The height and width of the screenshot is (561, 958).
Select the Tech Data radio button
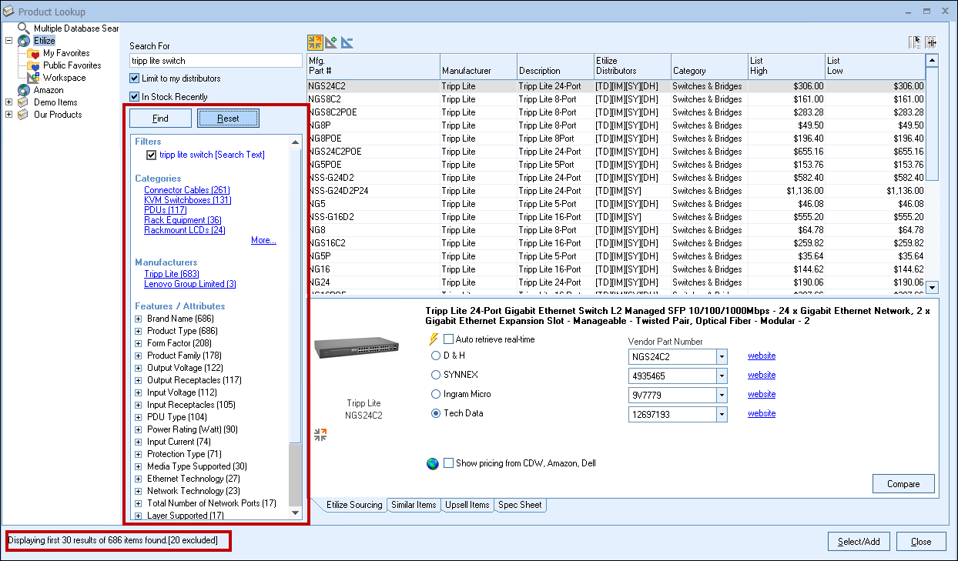436,413
